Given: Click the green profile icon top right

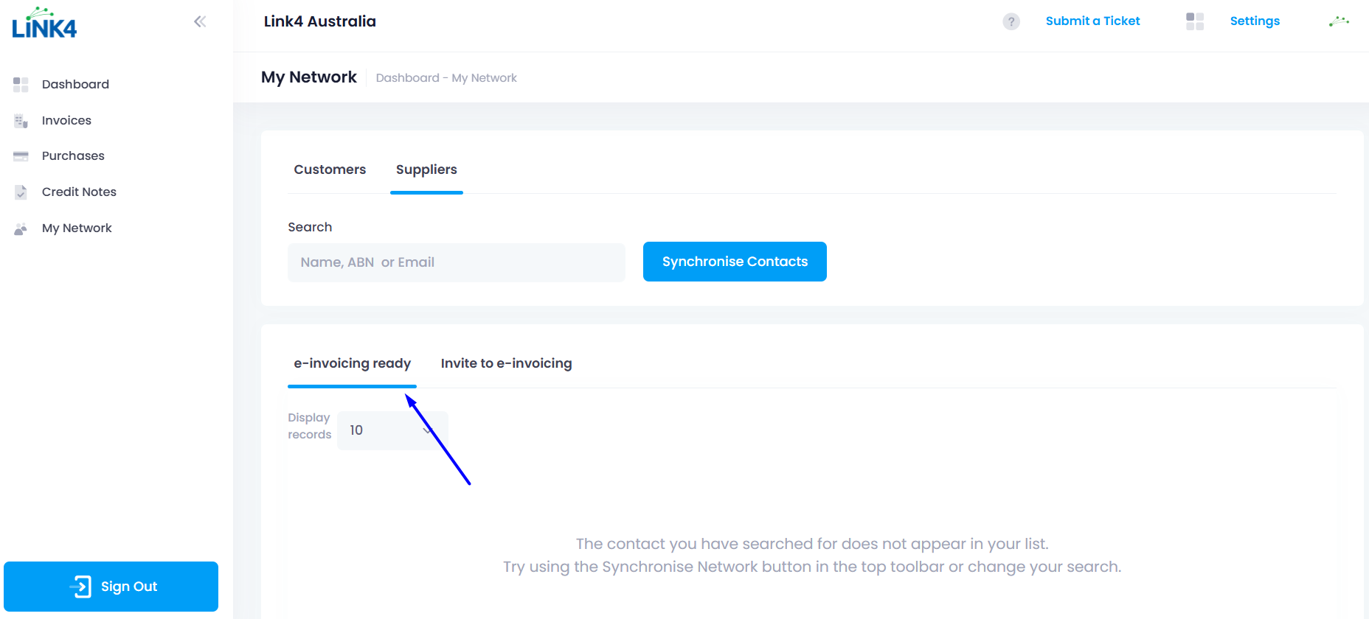Looking at the screenshot, I should 1339,21.
